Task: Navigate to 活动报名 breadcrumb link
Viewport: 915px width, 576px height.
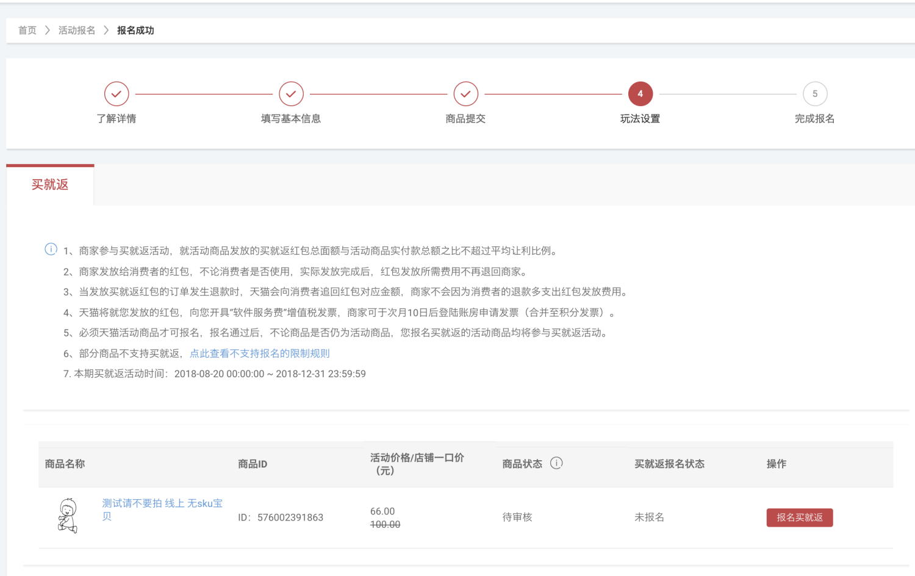Action: (77, 30)
